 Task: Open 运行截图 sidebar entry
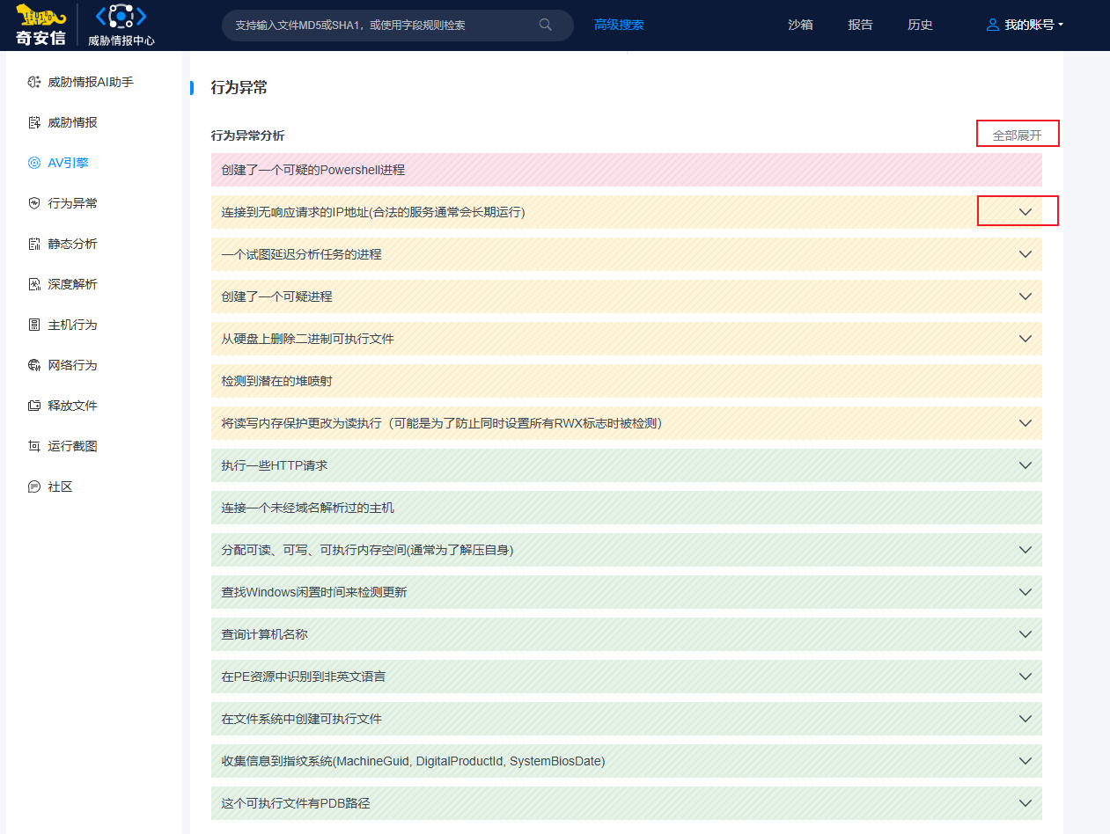point(72,446)
